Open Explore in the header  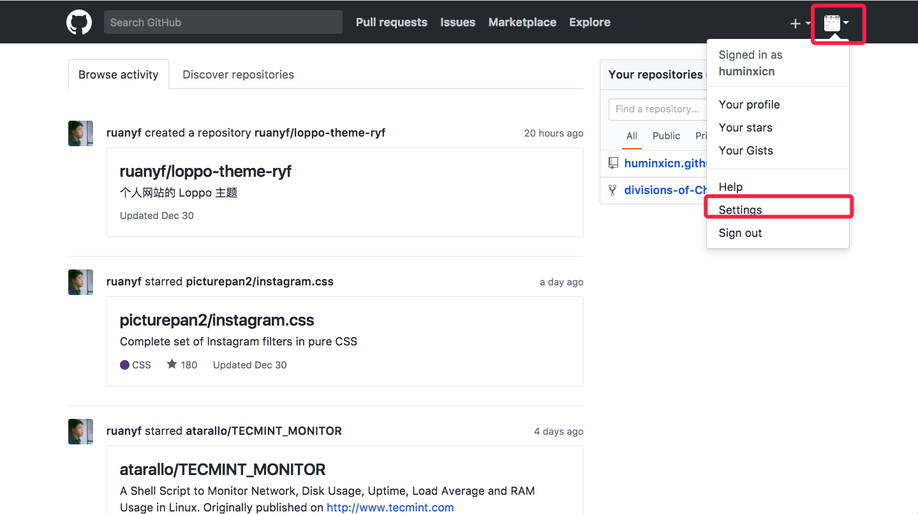coord(589,22)
